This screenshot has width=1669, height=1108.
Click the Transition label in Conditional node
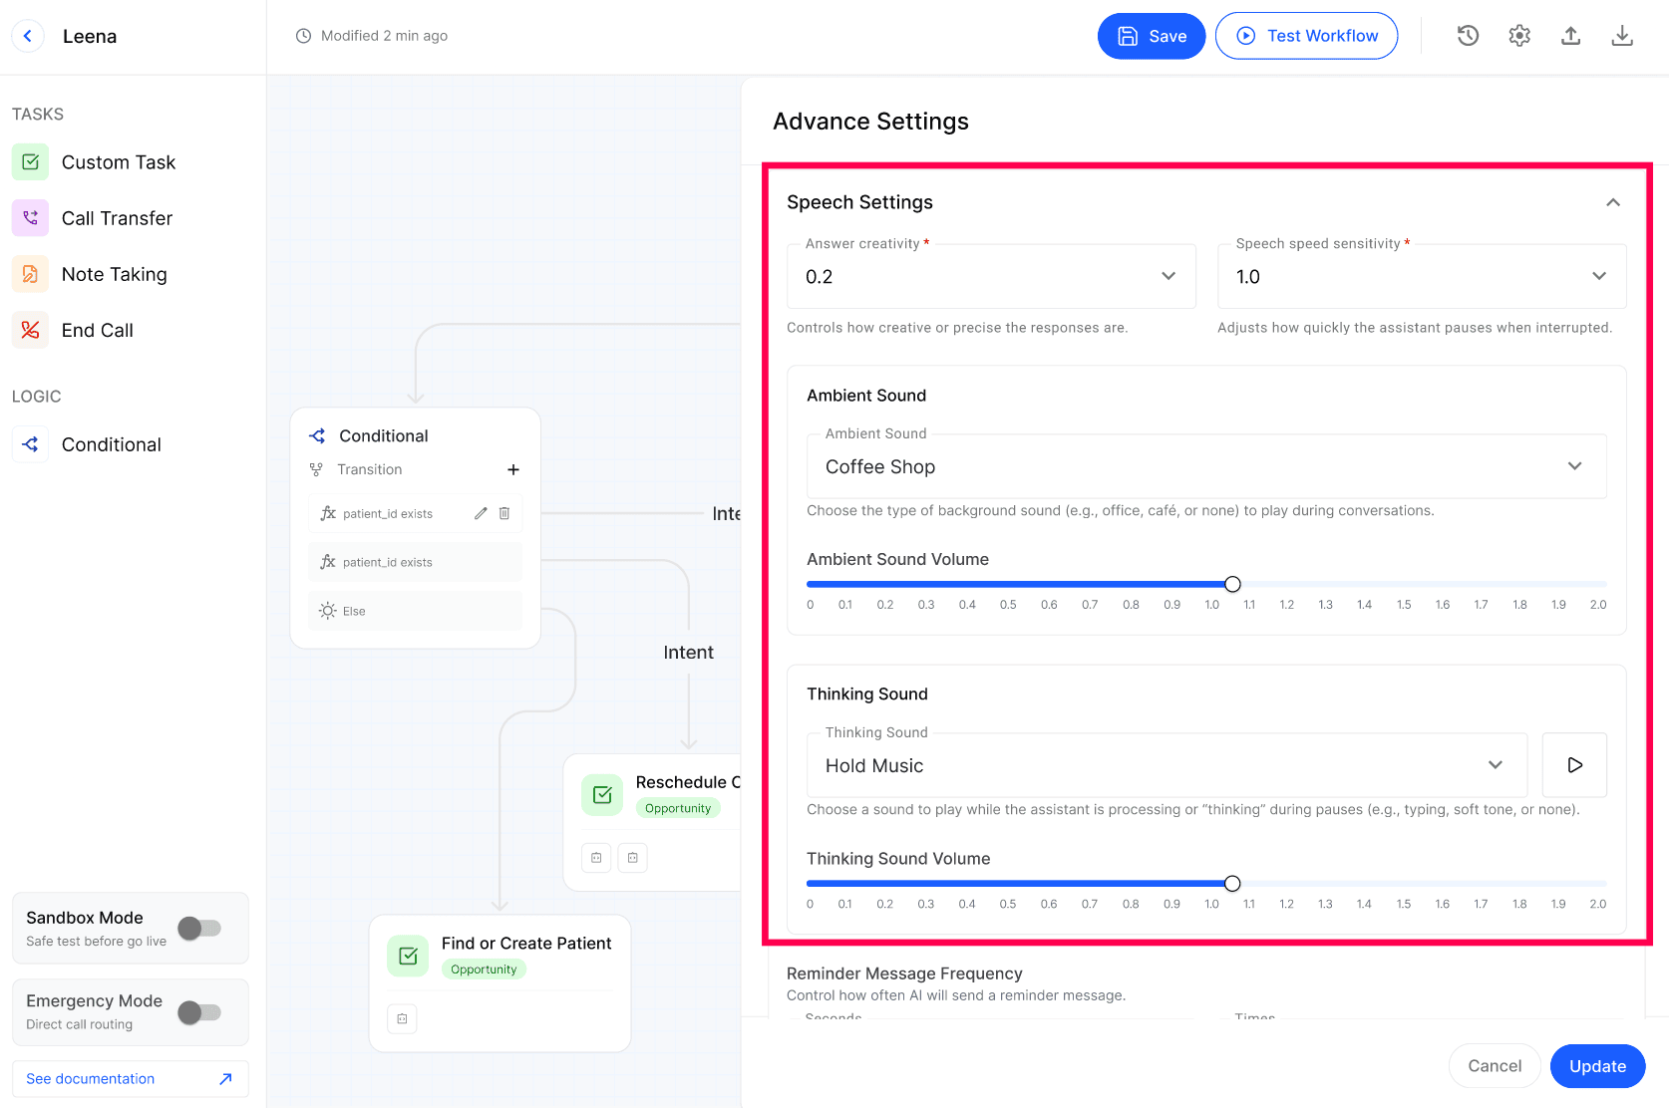(370, 469)
